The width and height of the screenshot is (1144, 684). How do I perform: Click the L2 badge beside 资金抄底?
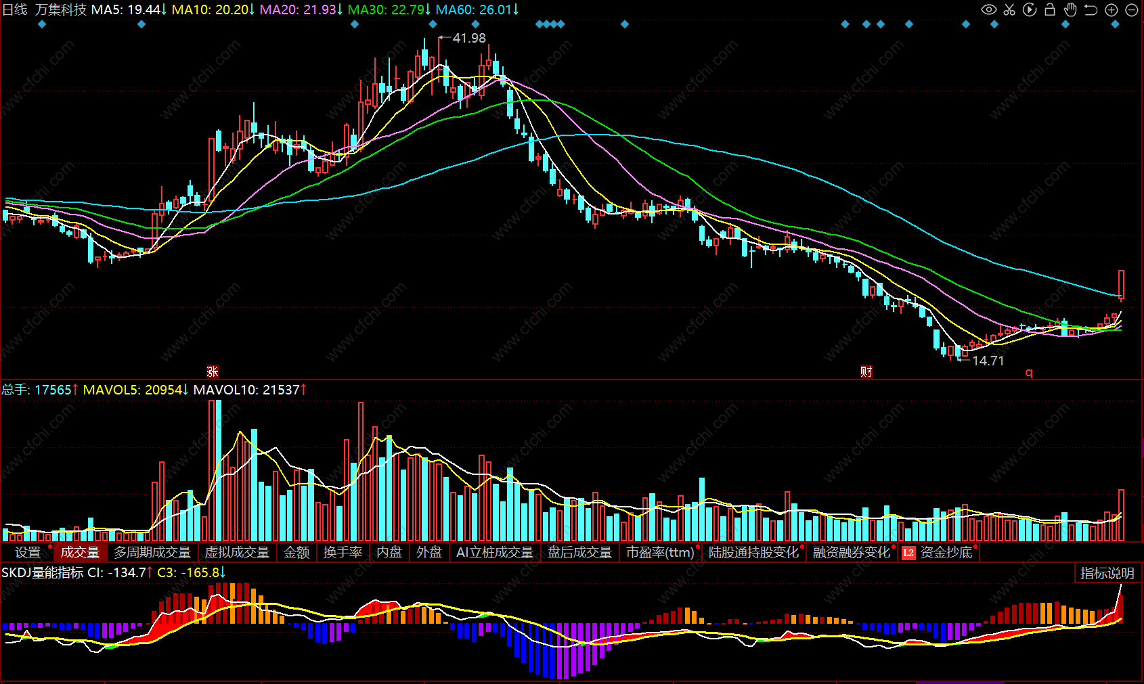coord(908,553)
